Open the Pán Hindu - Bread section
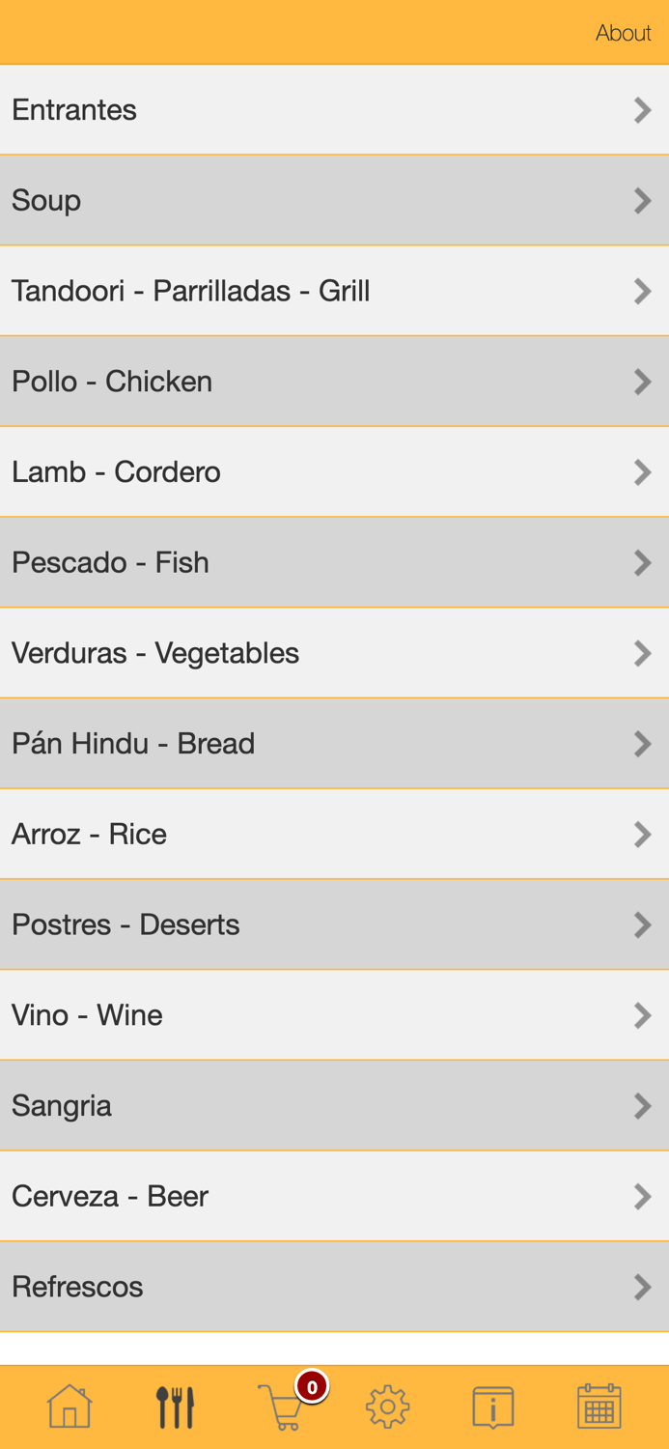669x1449 pixels. point(334,743)
